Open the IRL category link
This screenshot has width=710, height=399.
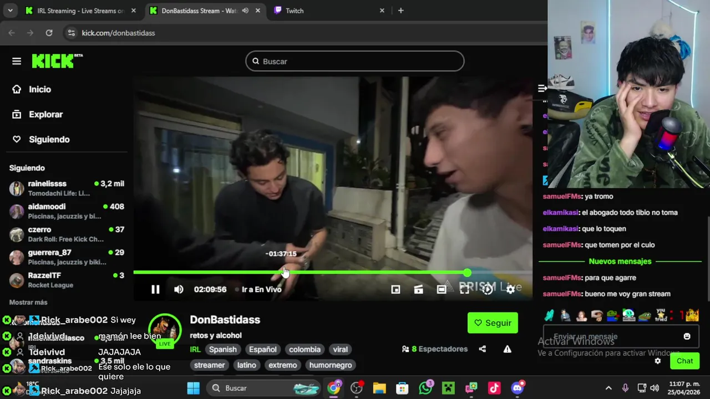click(x=195, y=350)
